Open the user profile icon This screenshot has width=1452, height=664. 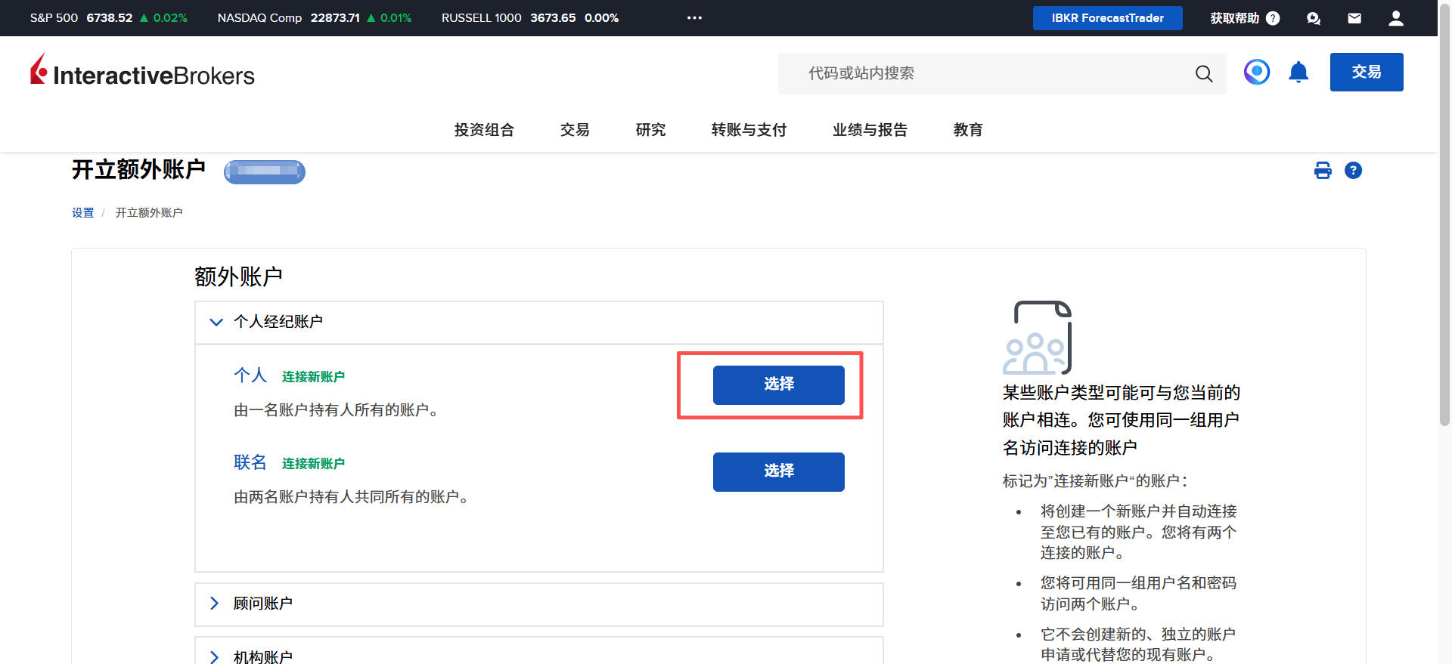point(1396,18)
